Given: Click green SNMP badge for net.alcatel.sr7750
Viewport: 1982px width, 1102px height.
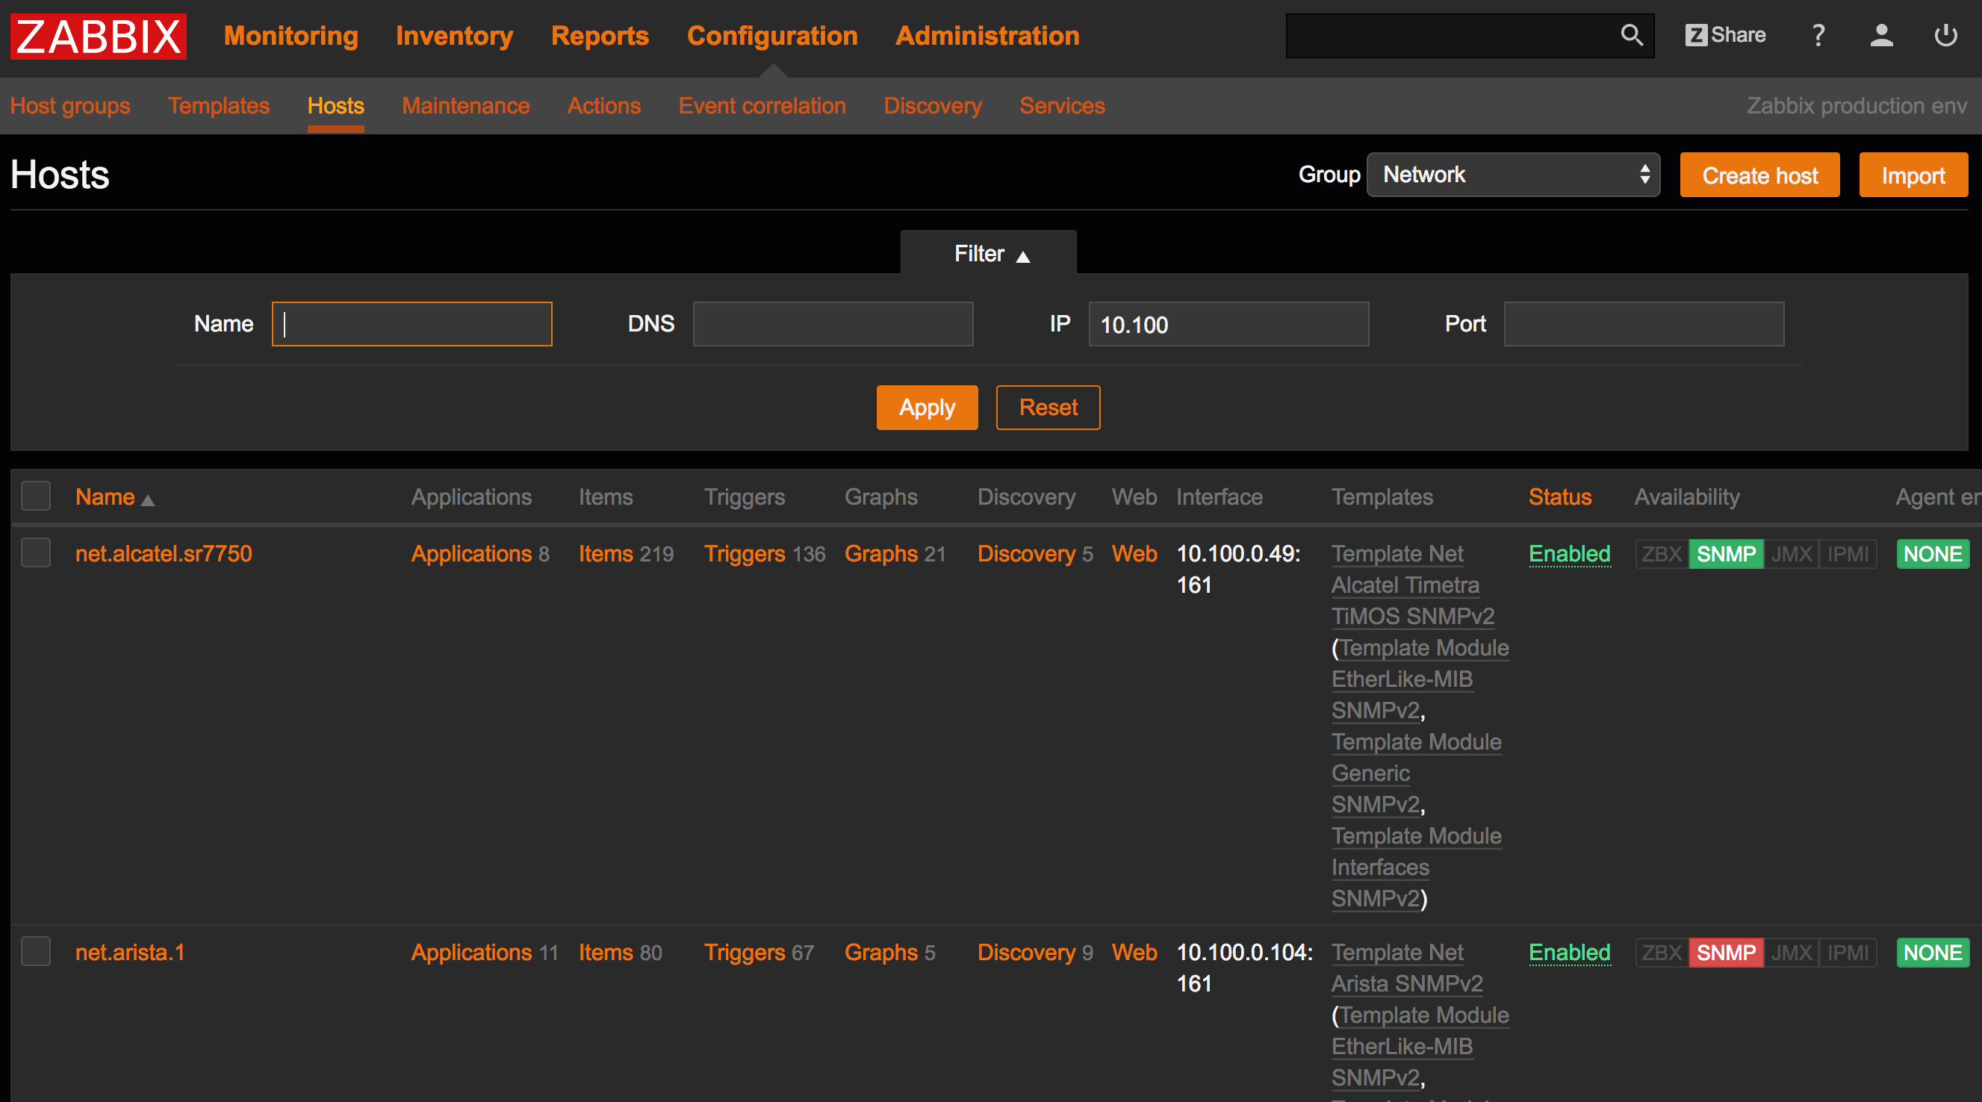Looking at the screenshot, I should coord(1725,554).
